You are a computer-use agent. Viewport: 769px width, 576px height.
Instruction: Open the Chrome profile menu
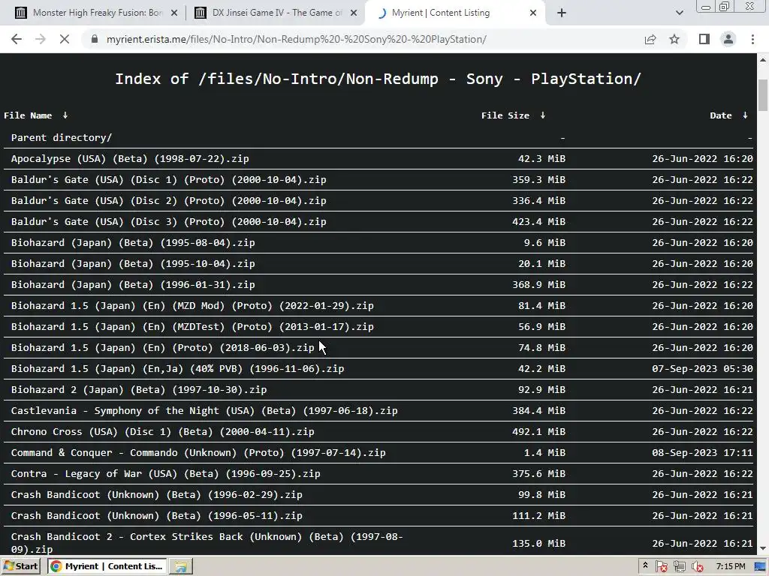tap(728, 39)
